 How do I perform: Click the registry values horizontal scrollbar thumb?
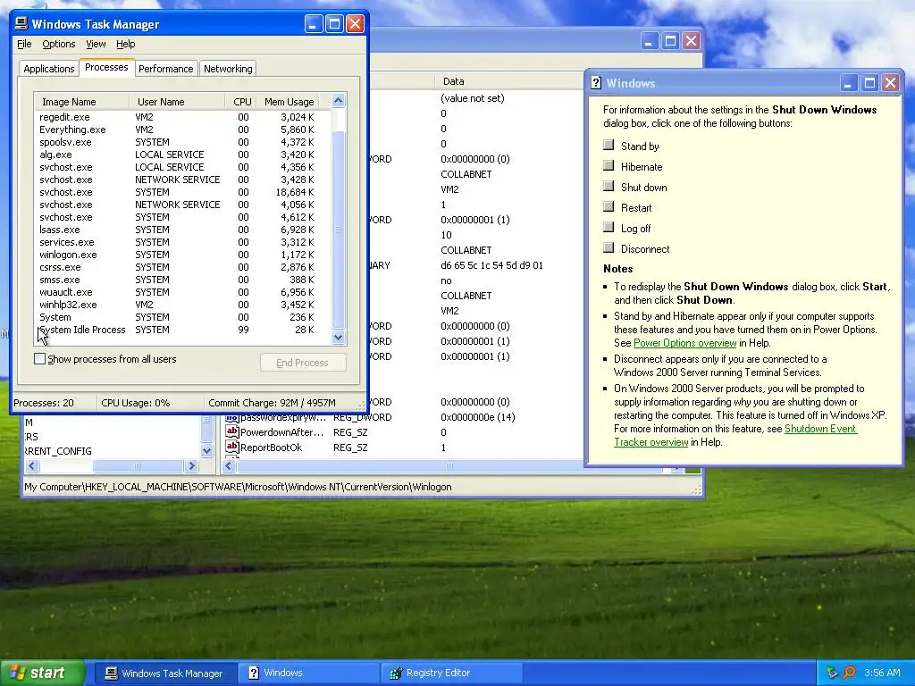449,466
